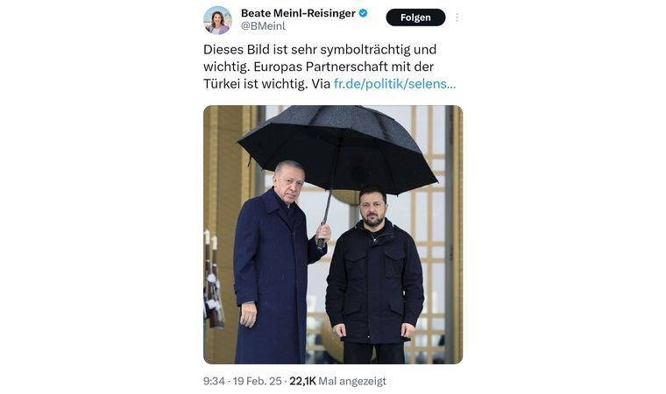Screen dimensions: 666x394
Task: Click the bearded man in the dark jacket
Action: pyautogui.click(x=375, y=276)
